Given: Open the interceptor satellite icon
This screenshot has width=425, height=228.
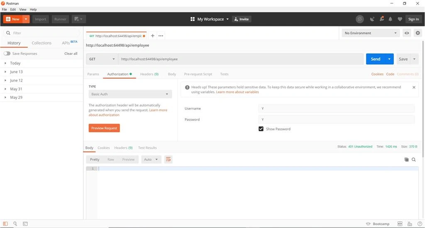Looking at the screenshot, I should (372, 19).
